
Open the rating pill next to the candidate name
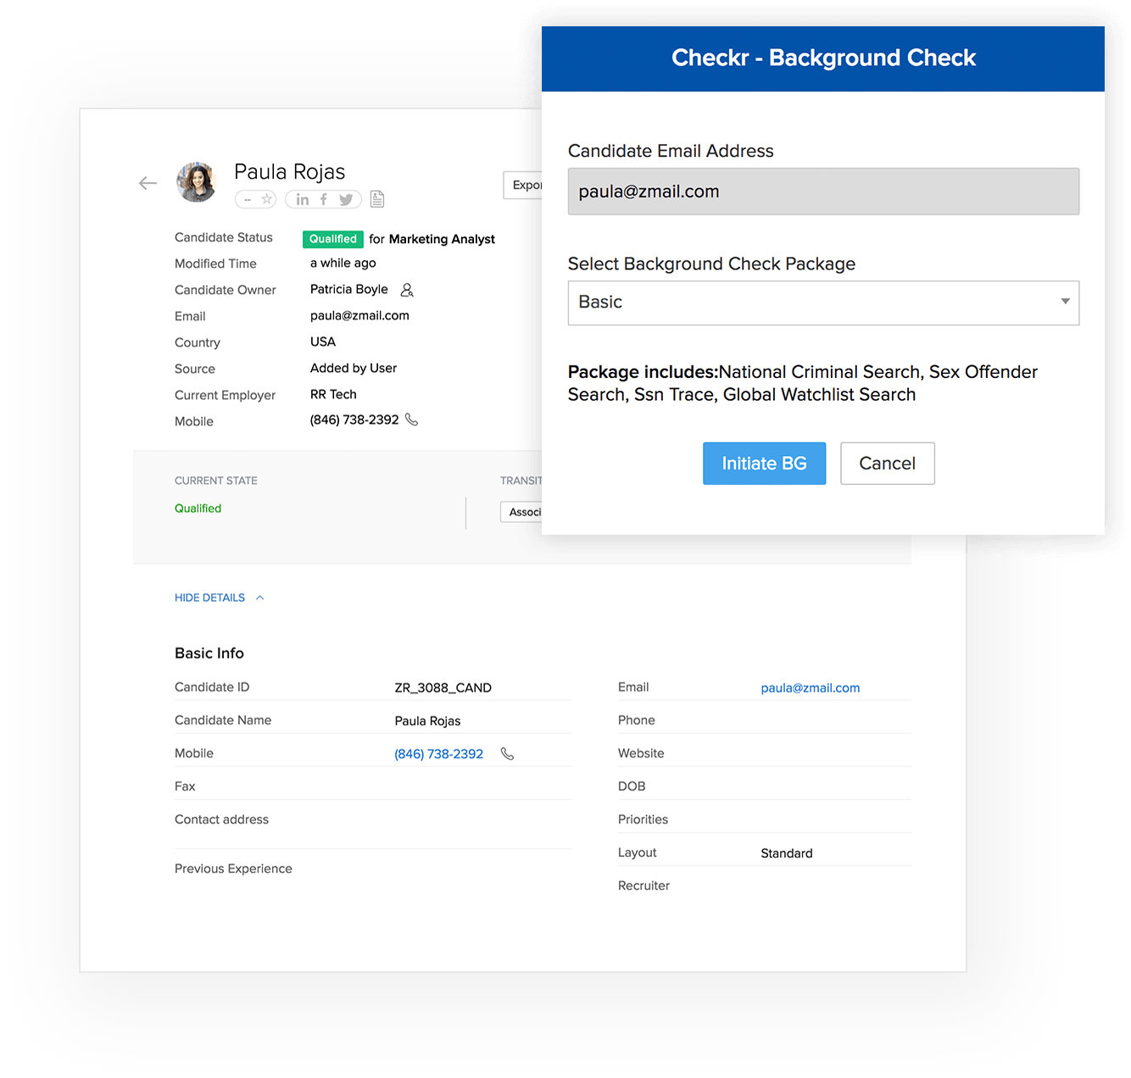coord(255,199)
